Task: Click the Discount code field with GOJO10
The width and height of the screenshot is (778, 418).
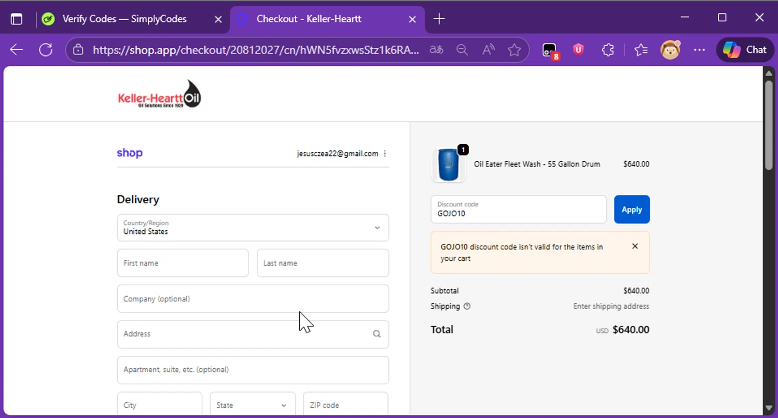Action: point(519,210)
